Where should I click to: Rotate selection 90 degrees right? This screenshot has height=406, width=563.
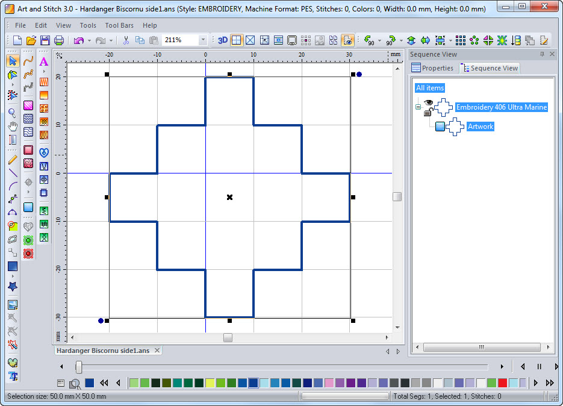coord(391,40)
